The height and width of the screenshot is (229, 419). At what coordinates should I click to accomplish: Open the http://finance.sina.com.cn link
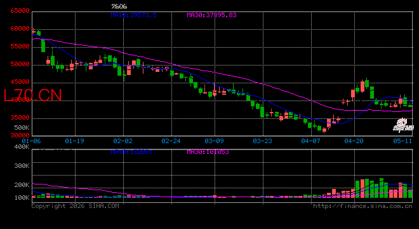[x=362, y=206]
